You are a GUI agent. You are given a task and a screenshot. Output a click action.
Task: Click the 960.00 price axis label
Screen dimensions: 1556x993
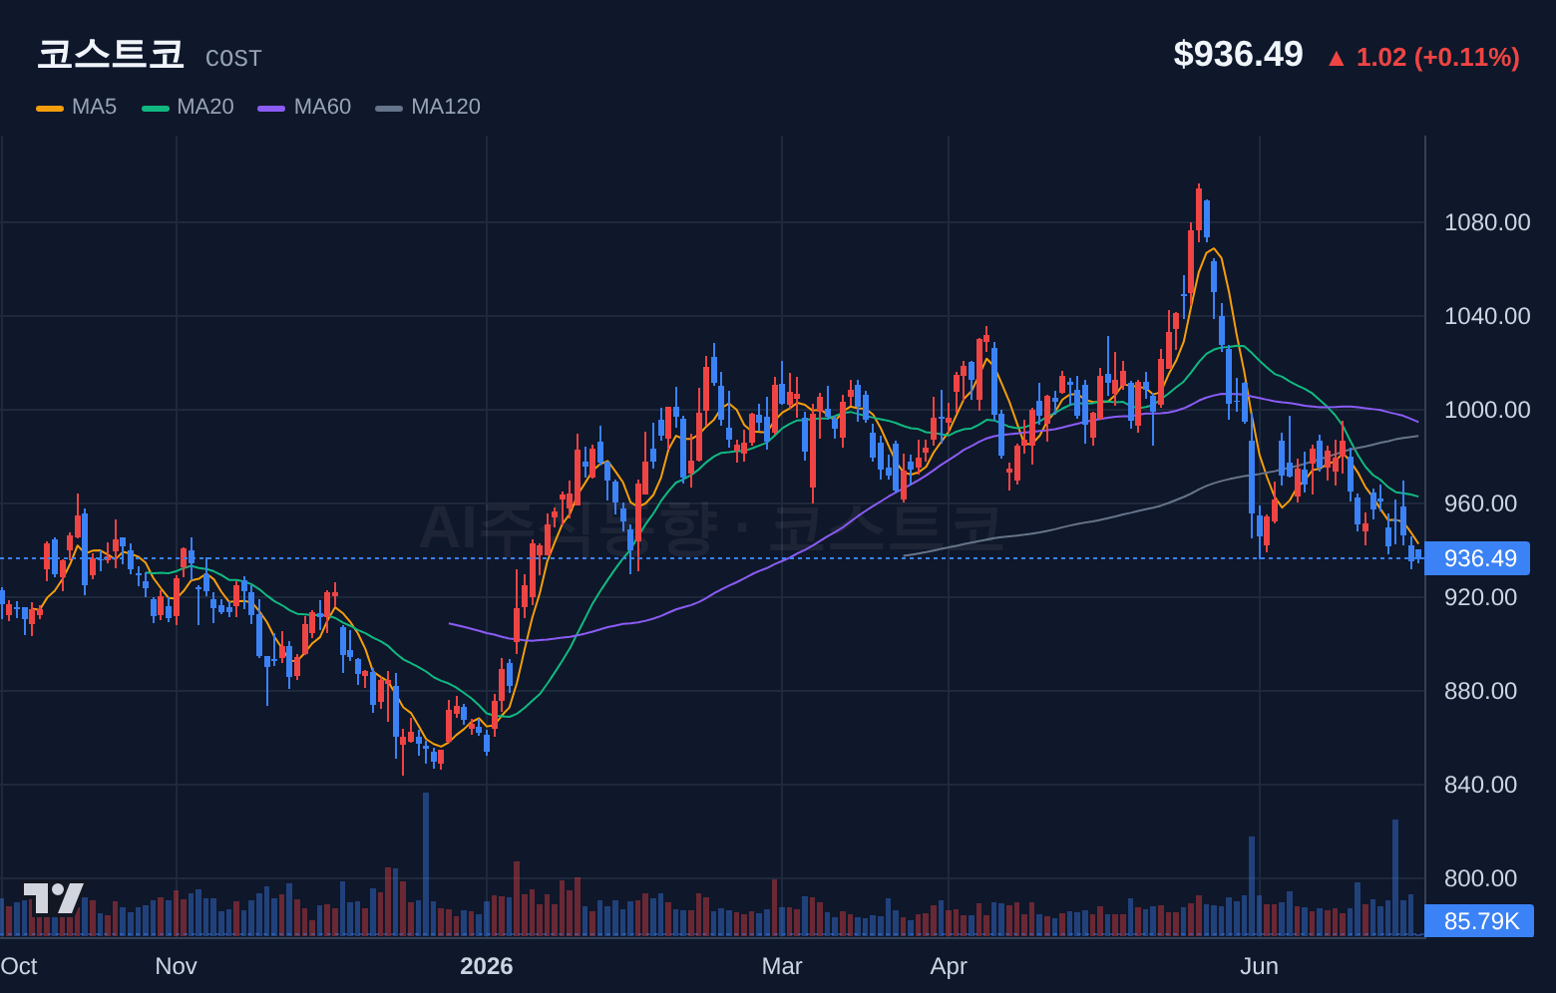pyautogui.click(x=1480, y=503)
